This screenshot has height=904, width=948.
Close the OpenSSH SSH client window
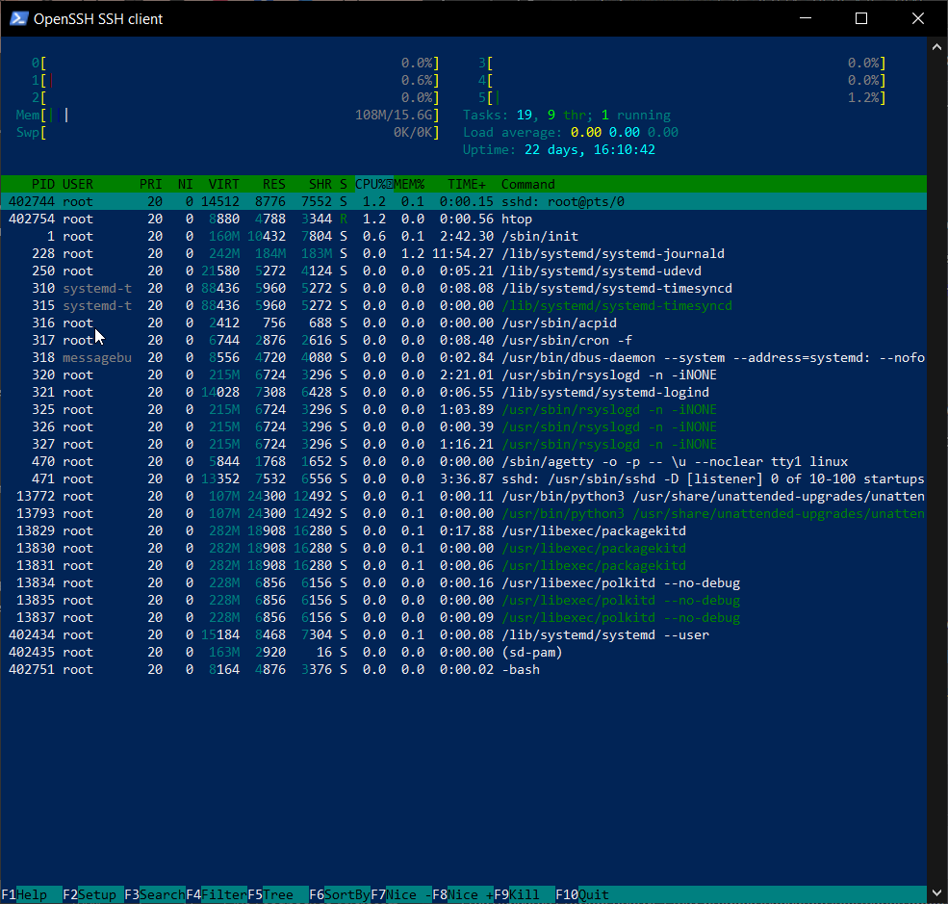[x=918, y=18]
